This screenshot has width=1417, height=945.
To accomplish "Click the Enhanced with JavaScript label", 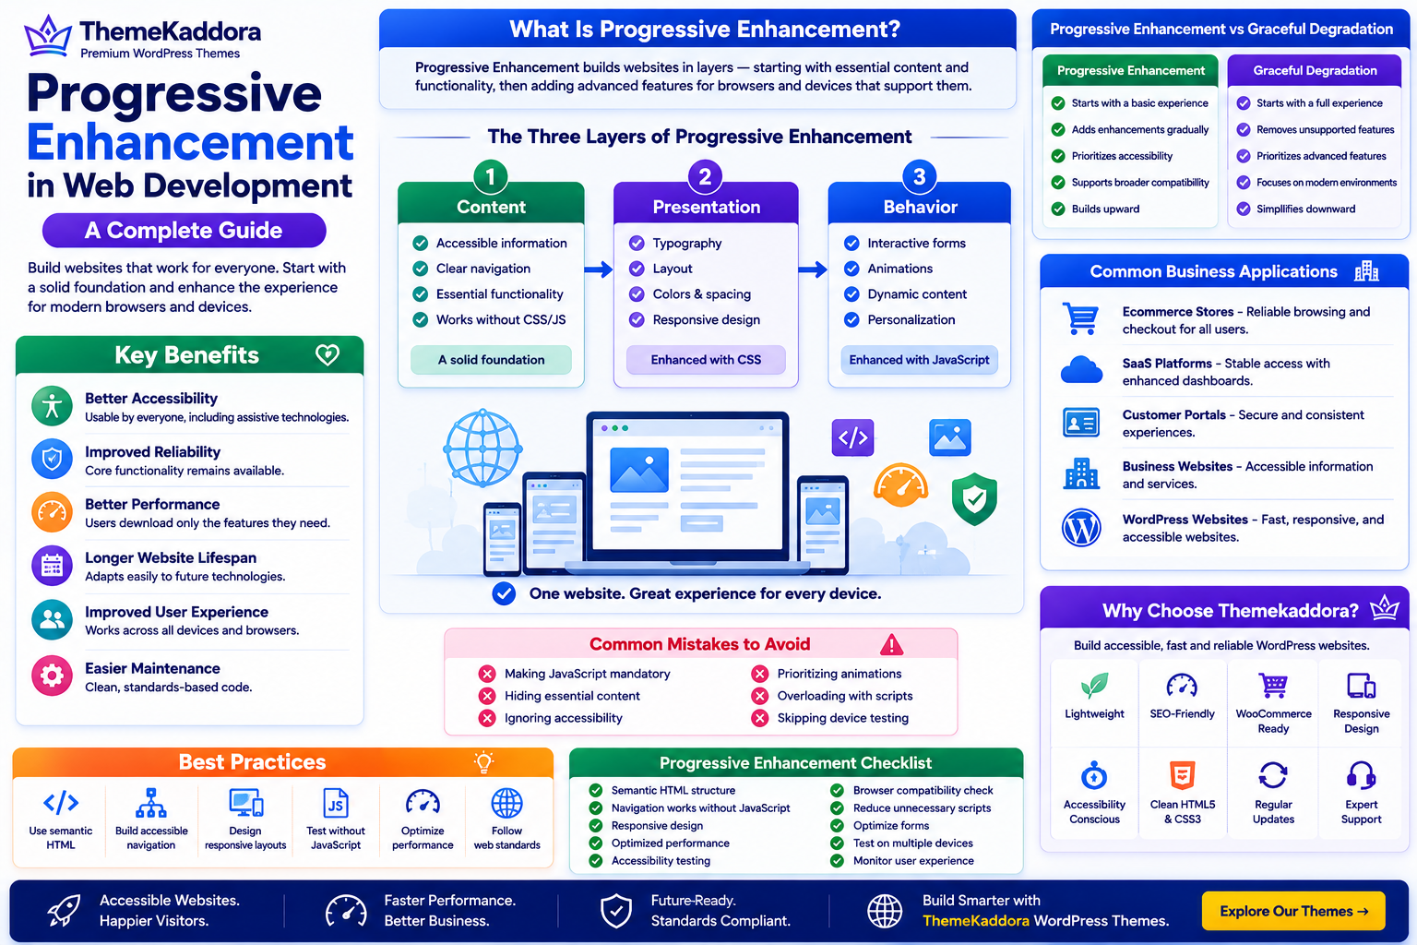I will click(x=919, y=360).
